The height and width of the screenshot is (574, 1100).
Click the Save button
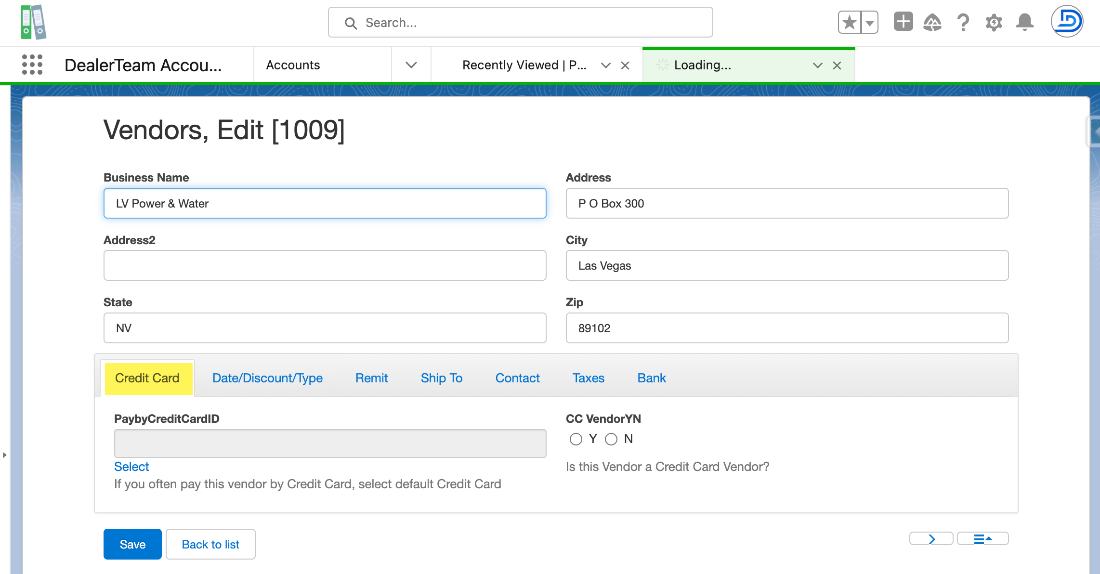point(132,544)
